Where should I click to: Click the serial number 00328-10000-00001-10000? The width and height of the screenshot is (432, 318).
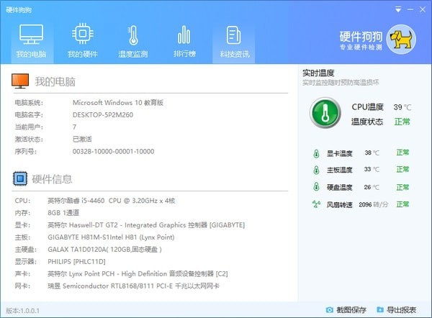(113, 152)
